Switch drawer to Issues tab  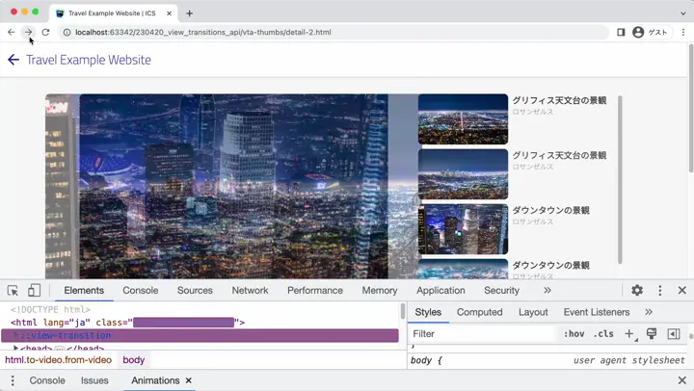[94, 380]
